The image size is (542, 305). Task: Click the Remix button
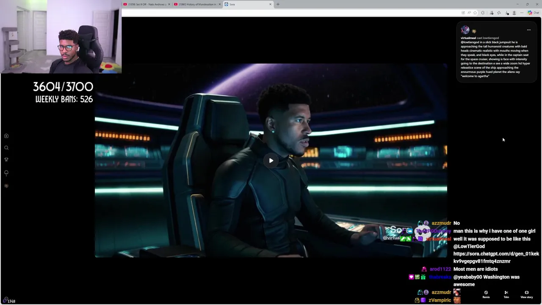(486, 294)
